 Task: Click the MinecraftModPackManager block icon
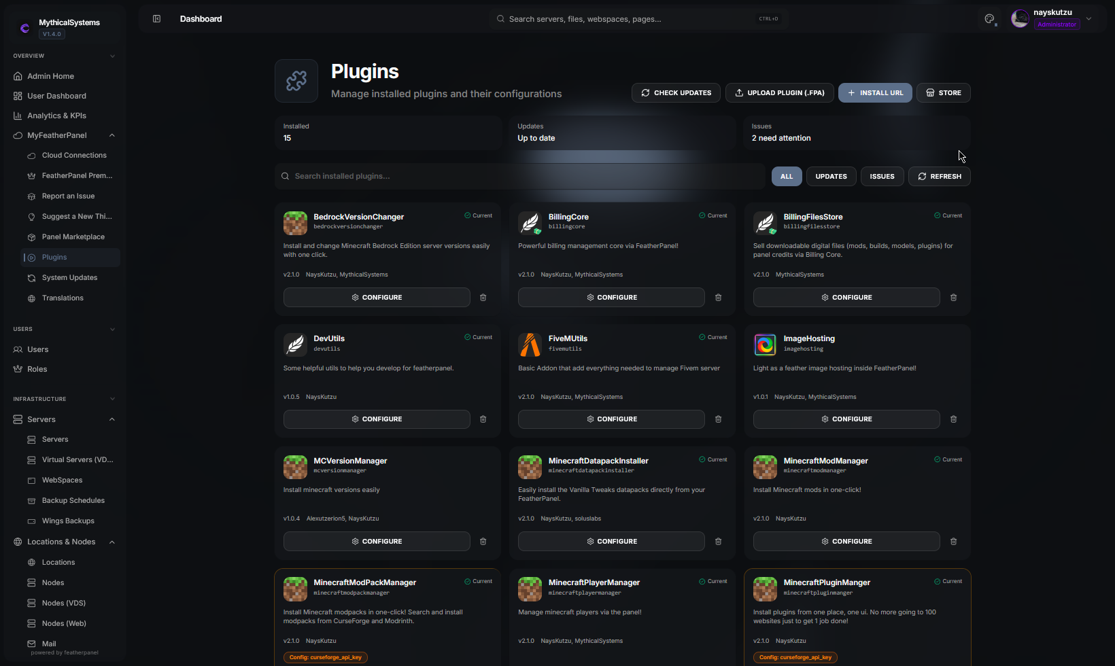click(295, 589)
